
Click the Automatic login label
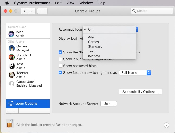[x=71, y=29]
